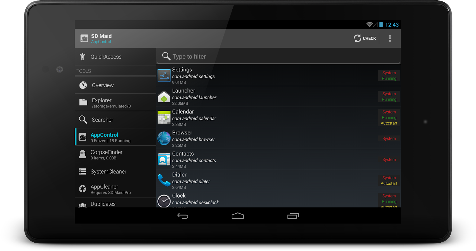Open the Duplicates tool
Screen dimensions: 476x251
(x=116, y=203)
